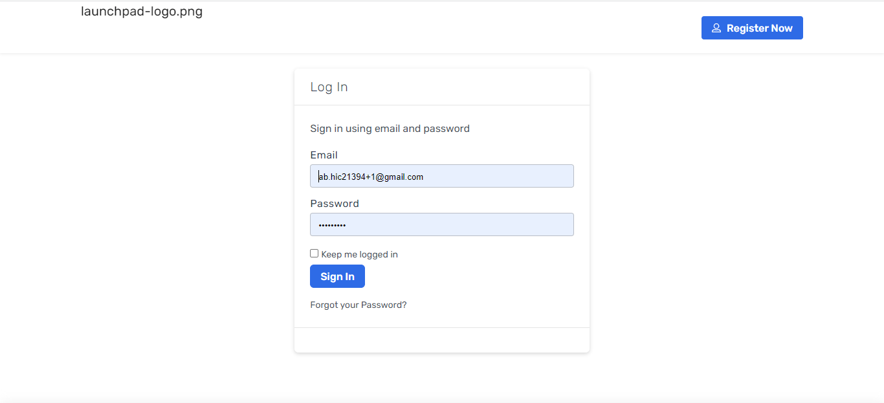Click blank header area left of Register Now
The image size is (884, 403).
point(453,28)
